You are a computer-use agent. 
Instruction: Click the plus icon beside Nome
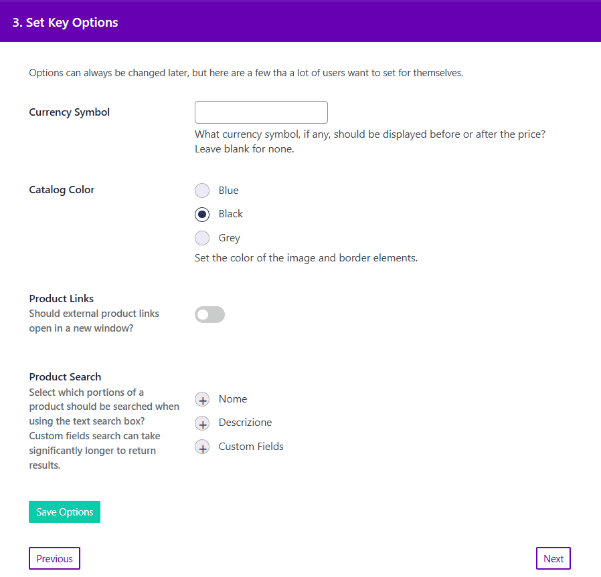[x=202, y=400]
